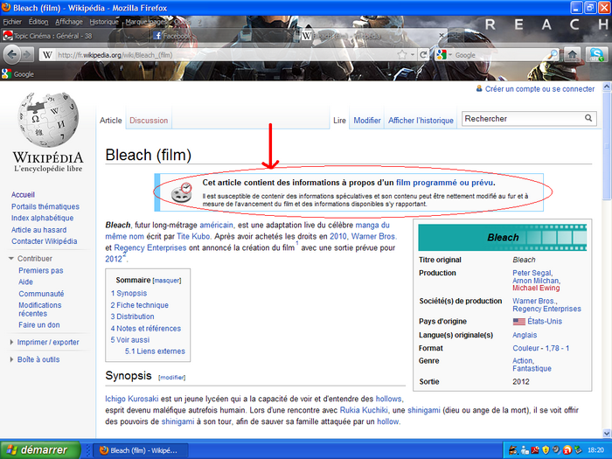This screenshot has height=459, width=612.
Task: Click the magnifier in the Google search box
Action: point(553,54)
